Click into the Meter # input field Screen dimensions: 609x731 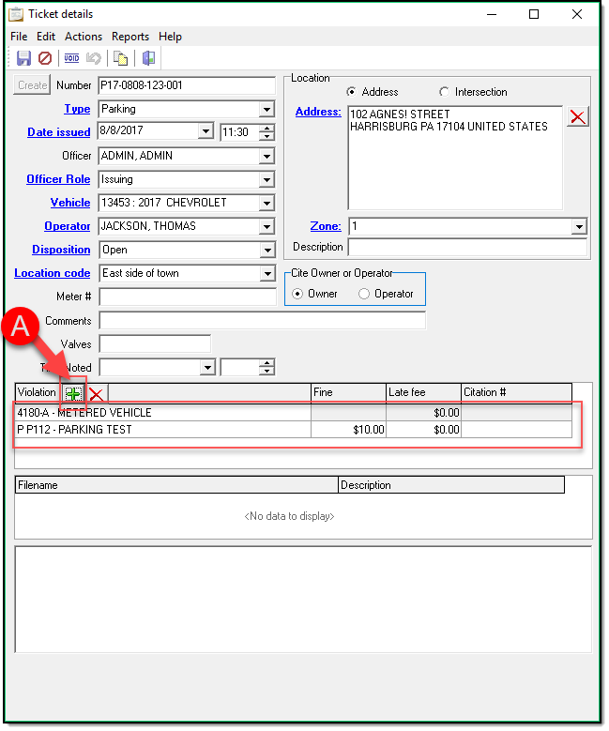pos(188,297)
